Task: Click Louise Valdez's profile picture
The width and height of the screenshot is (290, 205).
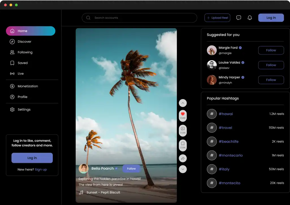Action: click(212, 65)
